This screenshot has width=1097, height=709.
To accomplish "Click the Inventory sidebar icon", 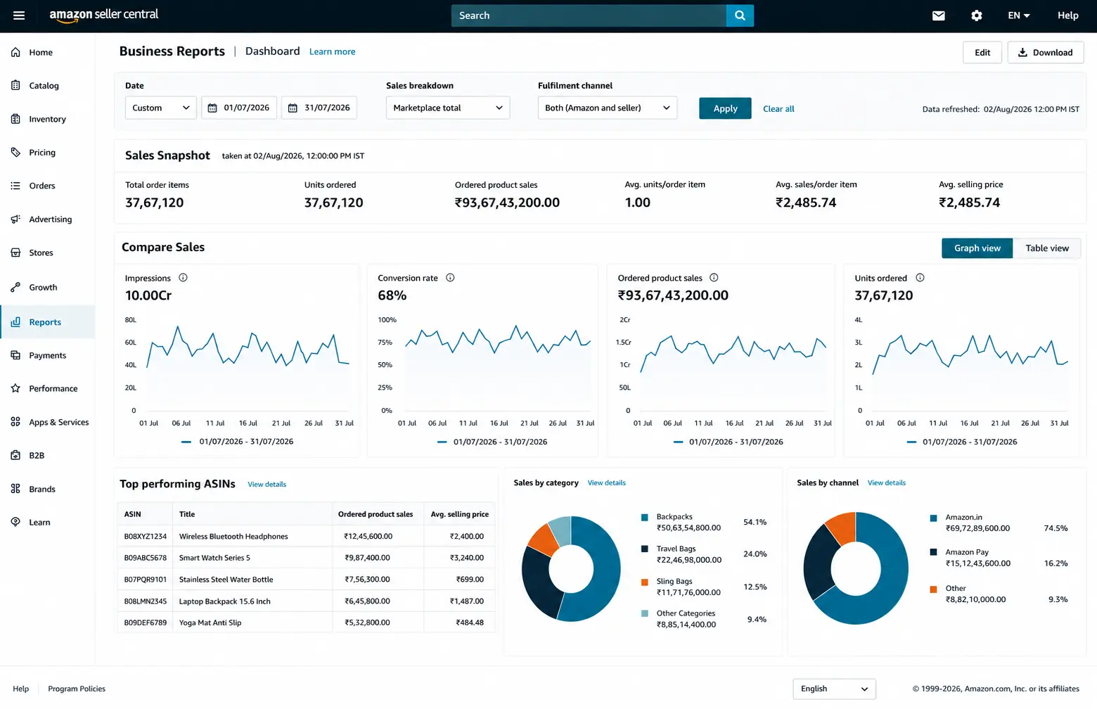I will point(15,119).
